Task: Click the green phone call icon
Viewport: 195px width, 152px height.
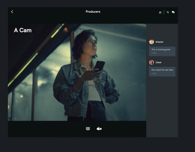Action: point(168,12)
